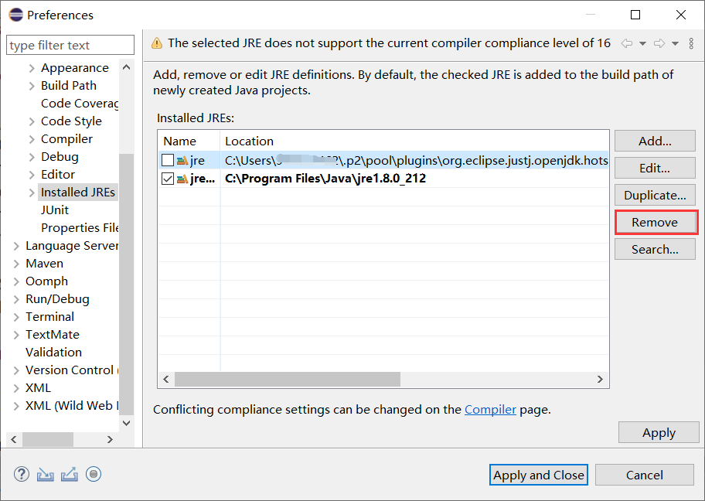
Task: Navigate forward with the right arrow icon
Action: (x=659, y=43)
